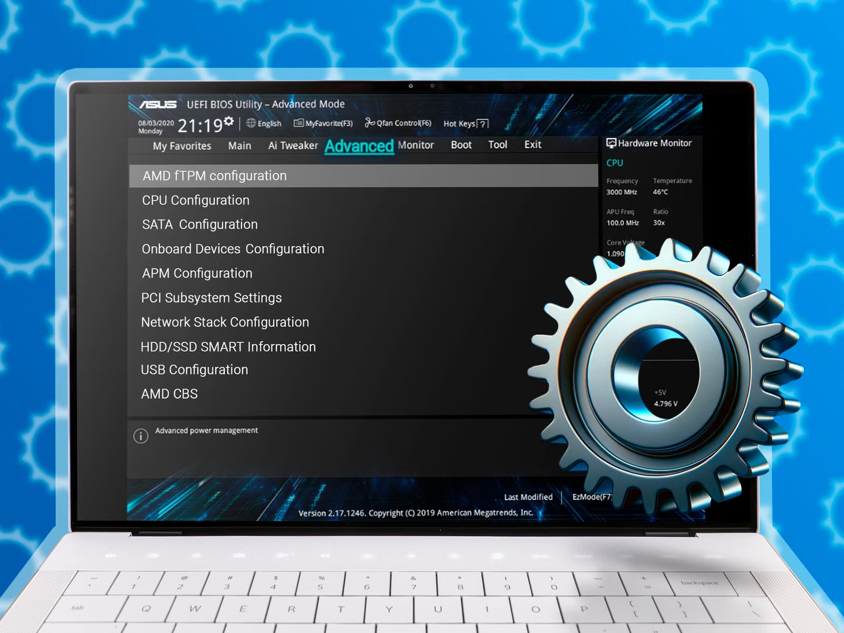Click the clock settings gear icon
Viewport: 844px width, 633px height.
228,121
